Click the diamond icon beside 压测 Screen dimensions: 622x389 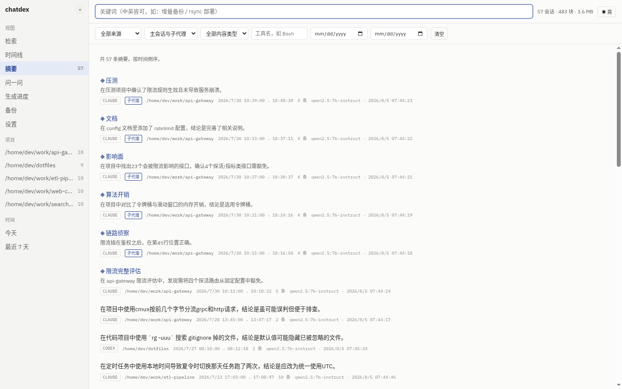coord(102,81)
